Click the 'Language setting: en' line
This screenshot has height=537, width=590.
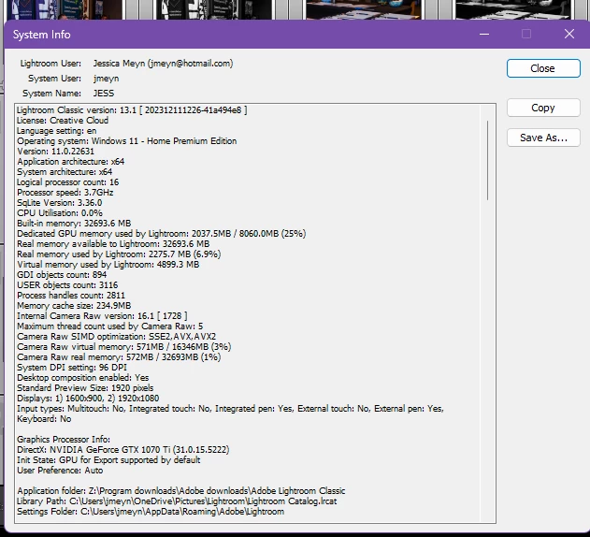point(56,131)
